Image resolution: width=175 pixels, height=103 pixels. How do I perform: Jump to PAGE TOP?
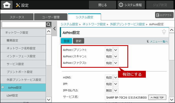(x=157, y=97)
